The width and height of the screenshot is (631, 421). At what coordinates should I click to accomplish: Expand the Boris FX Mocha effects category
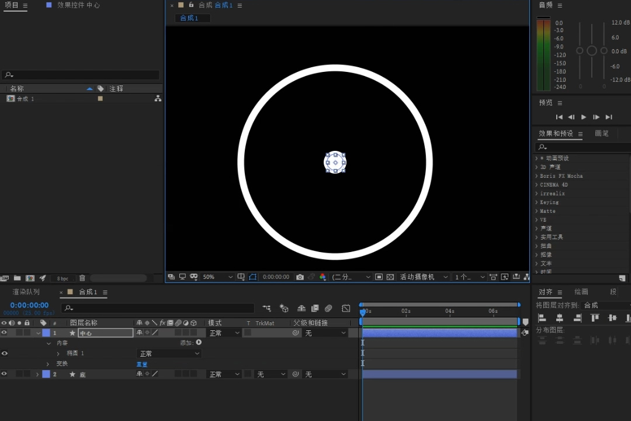click(x=537, y=175)
